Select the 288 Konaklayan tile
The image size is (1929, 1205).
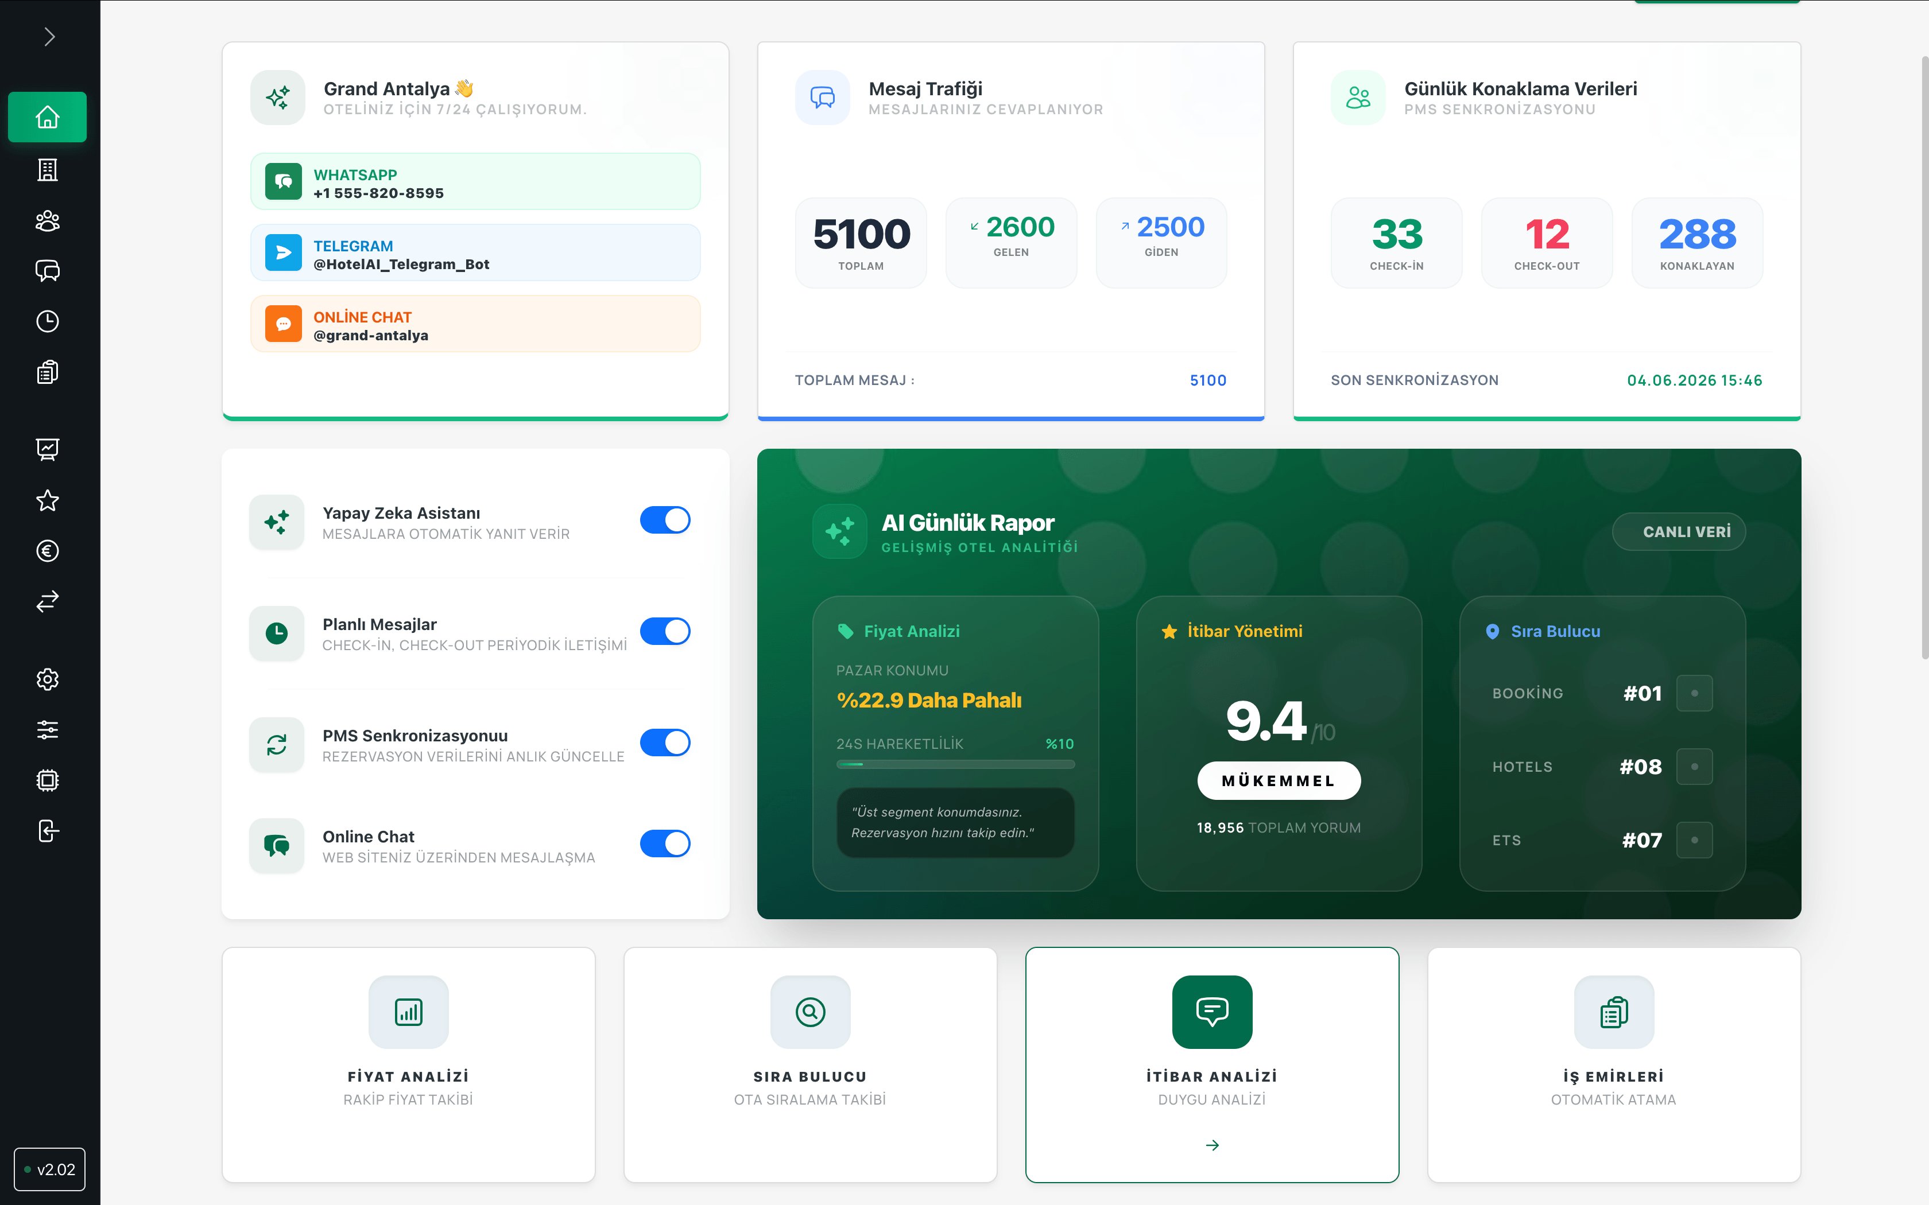point(1697,242)
